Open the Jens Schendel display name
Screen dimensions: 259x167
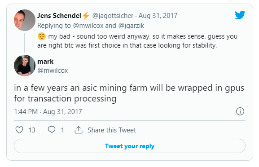coord(59,16)
